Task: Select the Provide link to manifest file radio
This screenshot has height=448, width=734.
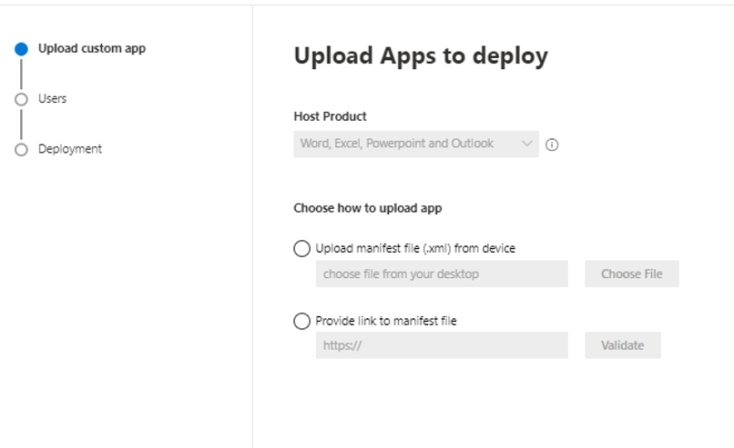Action: click(301, 321)
